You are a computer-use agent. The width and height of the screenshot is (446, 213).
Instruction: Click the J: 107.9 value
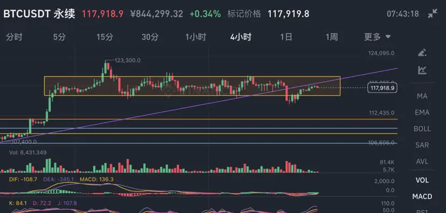click(x=67, y=203)
